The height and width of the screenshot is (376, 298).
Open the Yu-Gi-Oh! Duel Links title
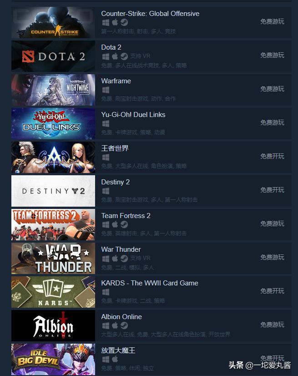pos(133,115)
